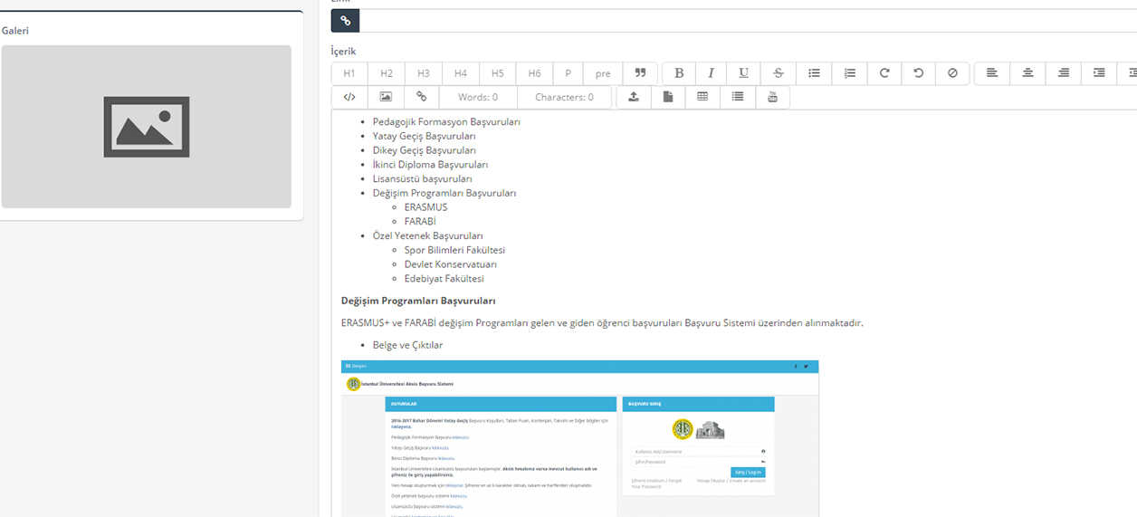The image size is (1137, 517).
Task: Open the HTML source code view
Action: tap(349, 97)
